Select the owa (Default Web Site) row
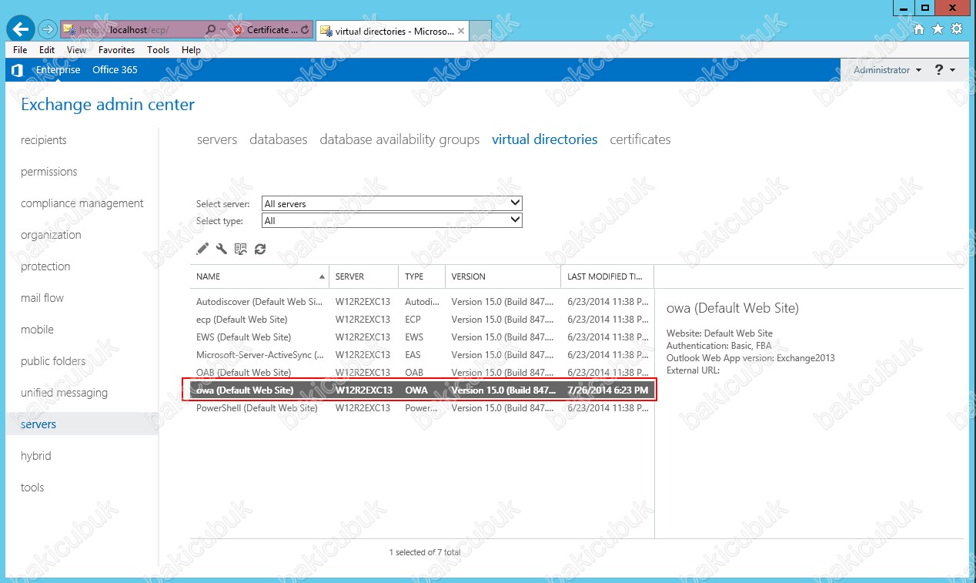 pos(422,390)
